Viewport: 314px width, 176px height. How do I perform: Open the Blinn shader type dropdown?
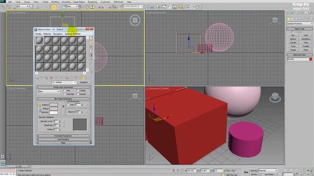click(49, 91)
